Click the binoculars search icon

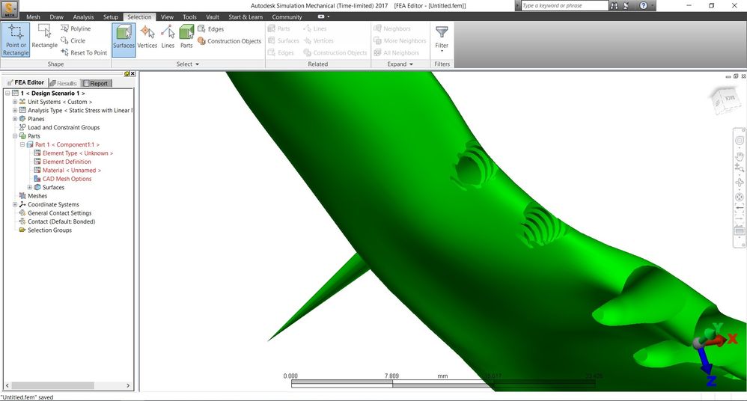point(614,6)
